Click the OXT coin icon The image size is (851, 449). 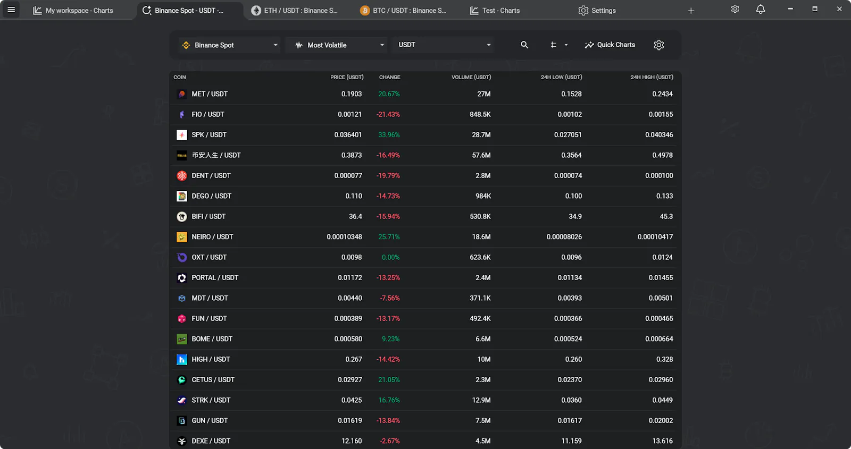click(182, 257)
